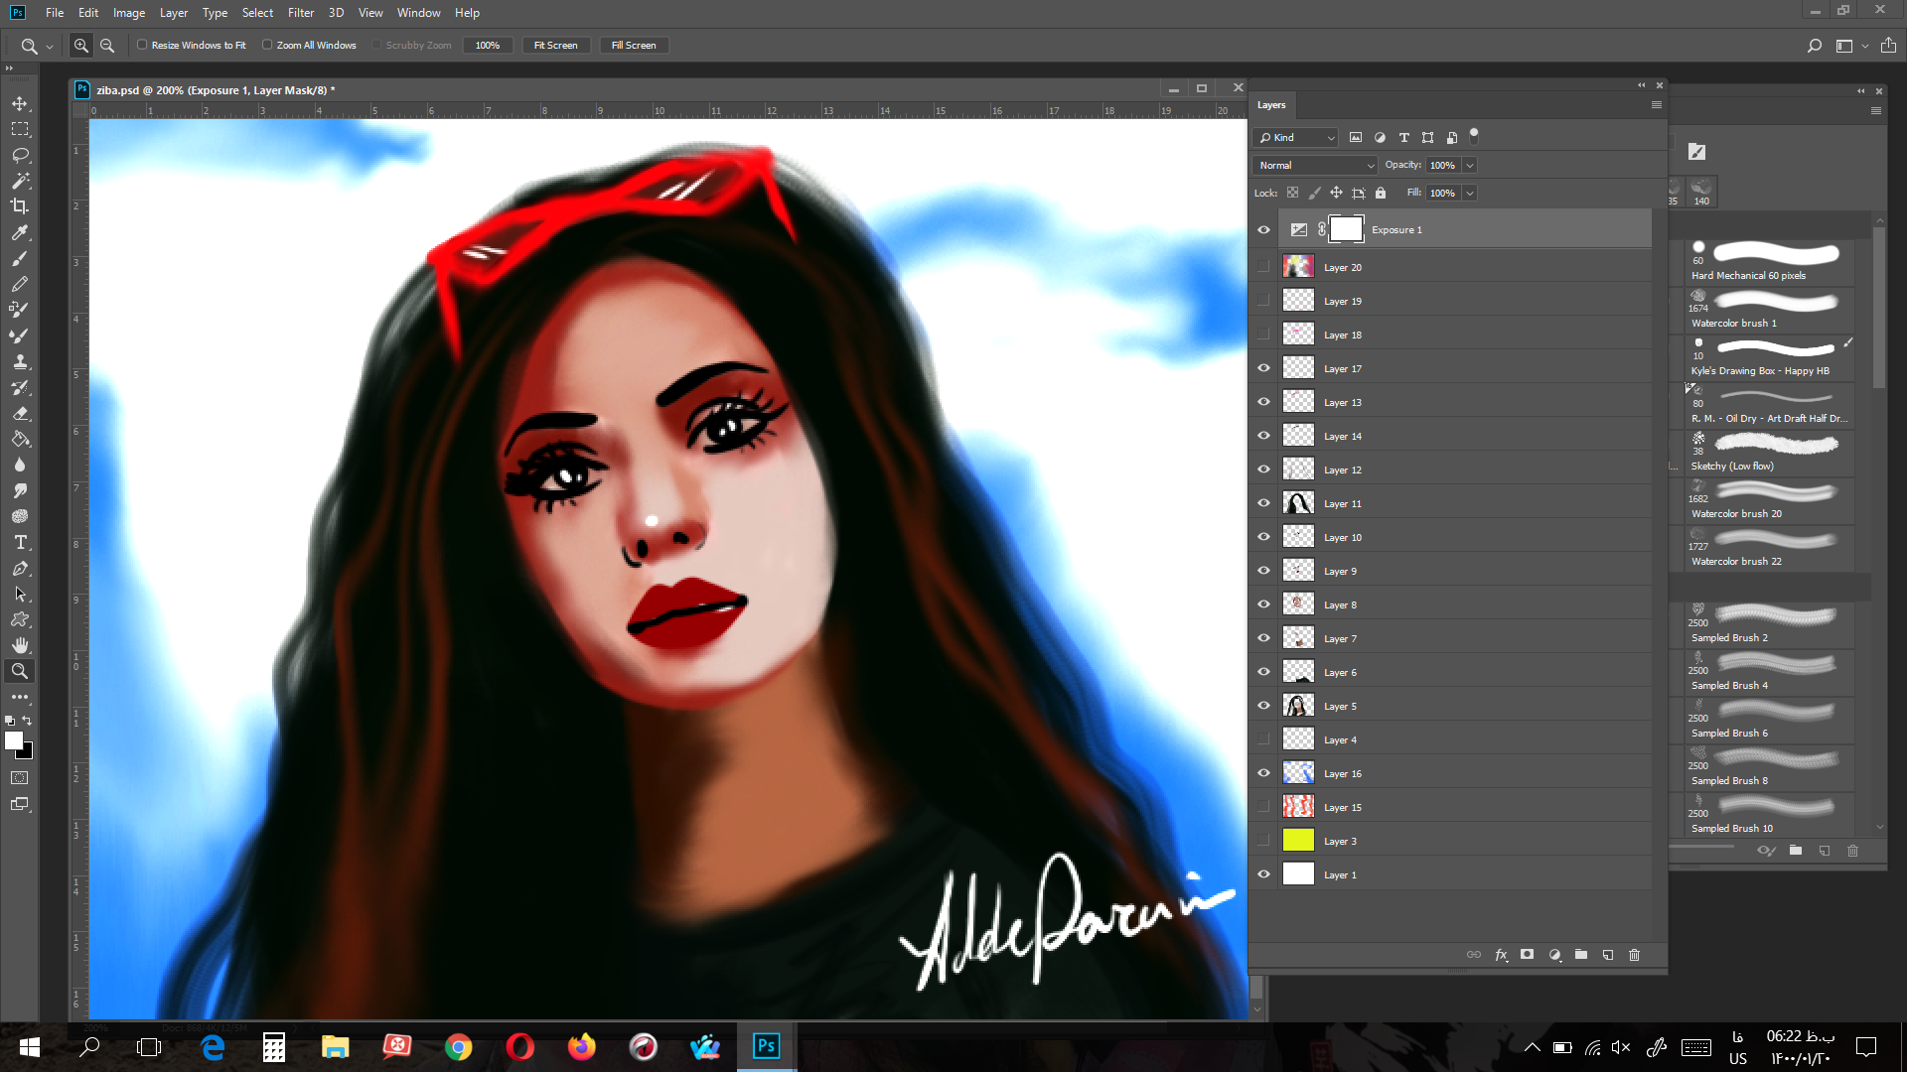Select Watercolor brush 1 preset

[1771, 310]
